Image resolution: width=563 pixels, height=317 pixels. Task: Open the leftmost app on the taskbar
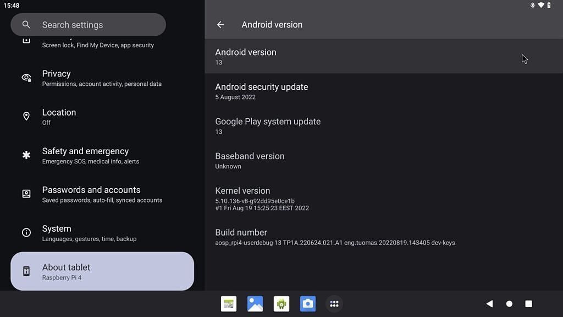click(228, 303)
